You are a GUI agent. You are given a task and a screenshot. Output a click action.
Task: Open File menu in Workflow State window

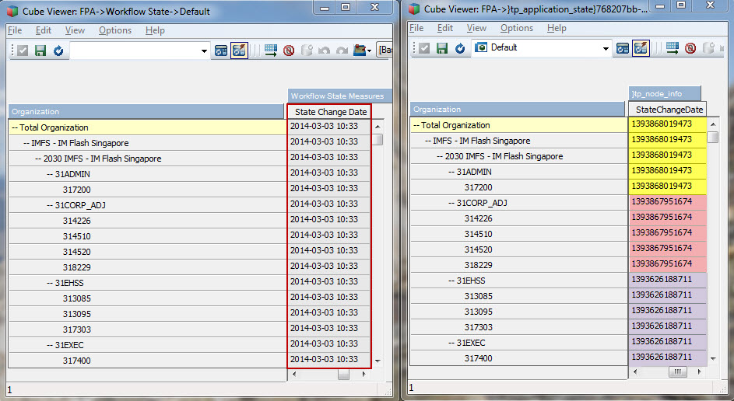tap(15, 30)
